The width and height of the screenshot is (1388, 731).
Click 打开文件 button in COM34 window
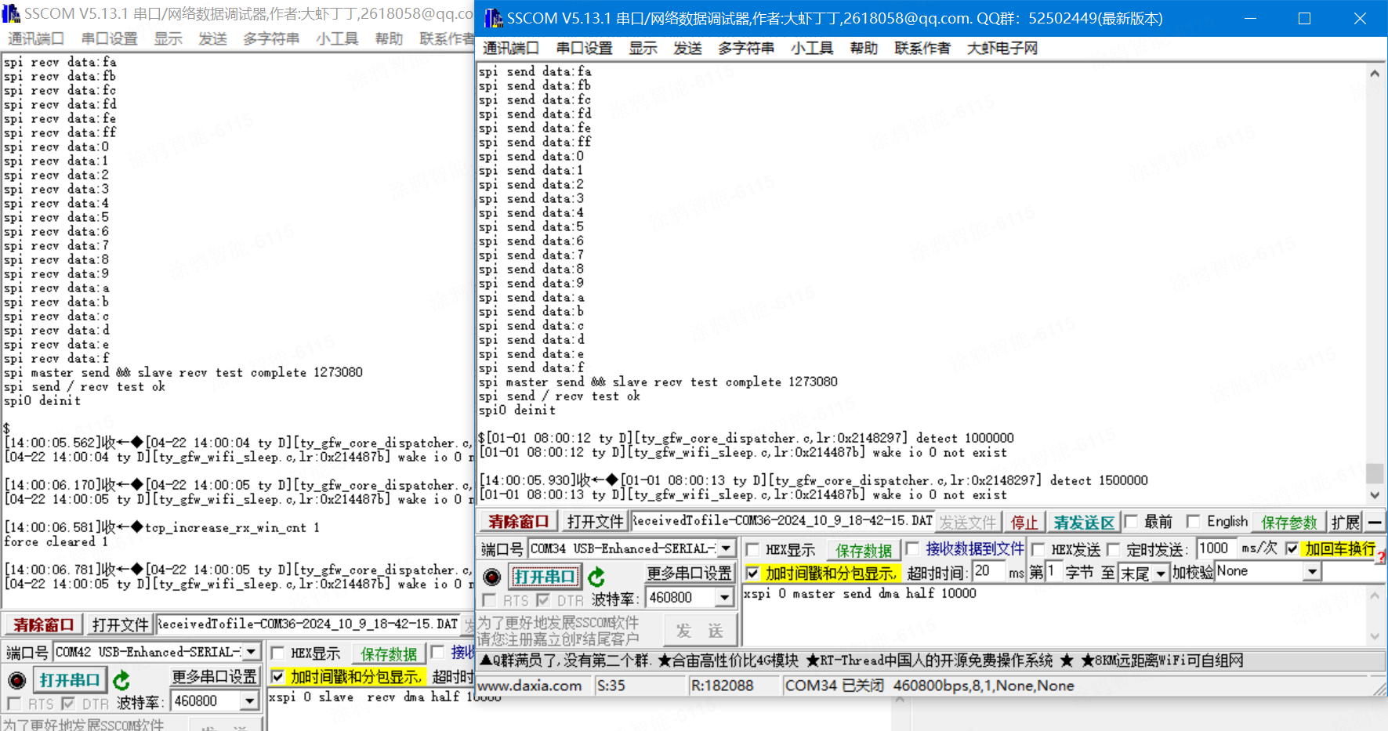click(x=596, y=521)
